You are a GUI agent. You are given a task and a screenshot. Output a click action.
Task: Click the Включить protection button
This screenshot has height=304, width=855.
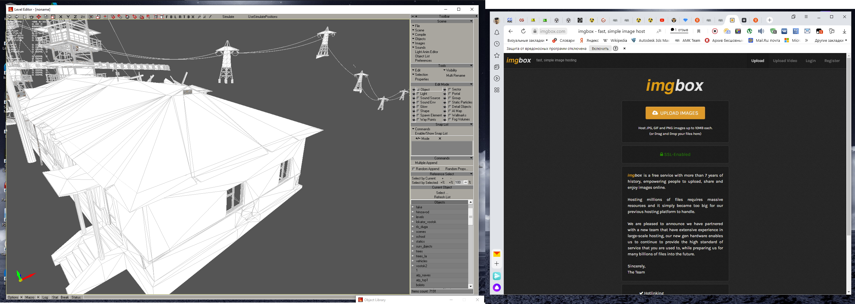tap(600, 48)
